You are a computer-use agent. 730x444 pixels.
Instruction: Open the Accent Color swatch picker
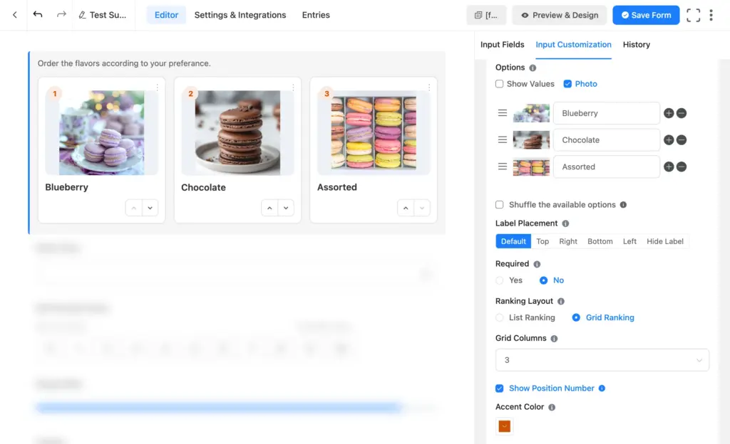coord(504,426)
